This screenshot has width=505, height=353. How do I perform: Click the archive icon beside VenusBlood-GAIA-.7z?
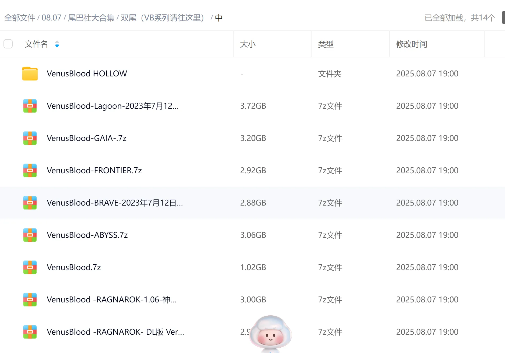[x=30, y=138]
